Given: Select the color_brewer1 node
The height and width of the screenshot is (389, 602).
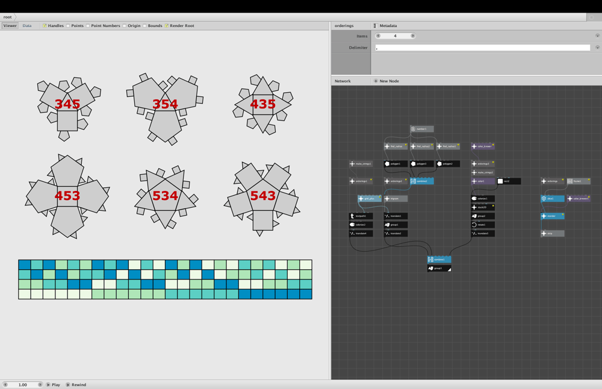Looking at the screenshot, I should pos(579,199).
